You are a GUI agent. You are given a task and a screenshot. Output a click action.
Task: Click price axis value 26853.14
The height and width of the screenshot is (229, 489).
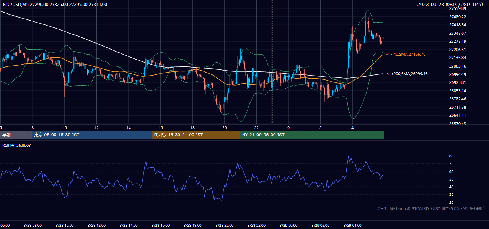coord(457,91)
